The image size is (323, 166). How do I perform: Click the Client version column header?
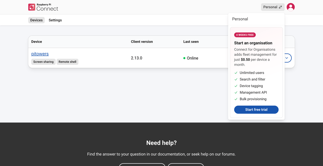point(142,42)
